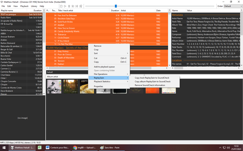Click the Stop playback button
243x151 pixels.
[x=61, y=6]
